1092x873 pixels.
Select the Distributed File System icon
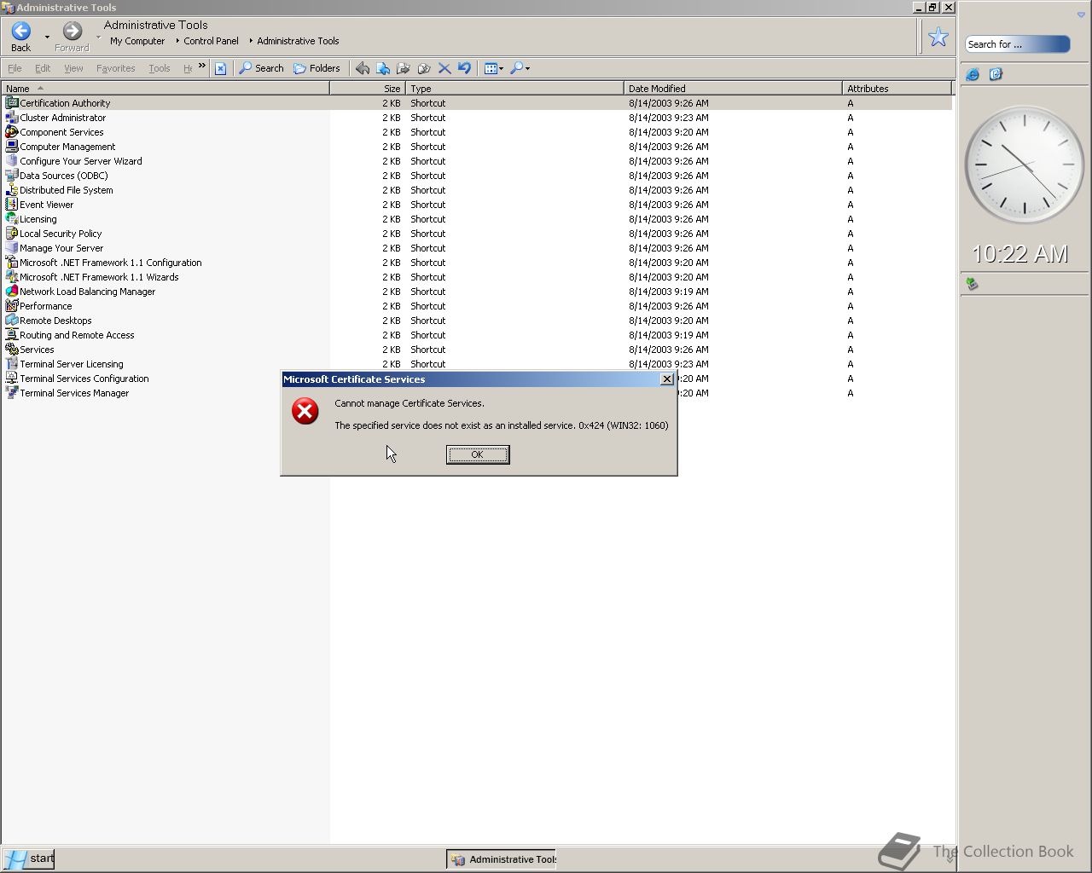pyautogui.click(x=12, y=190)
